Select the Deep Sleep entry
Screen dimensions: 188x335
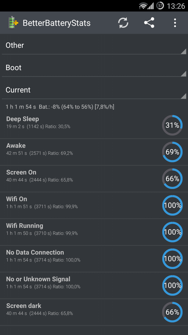point(94,125)
